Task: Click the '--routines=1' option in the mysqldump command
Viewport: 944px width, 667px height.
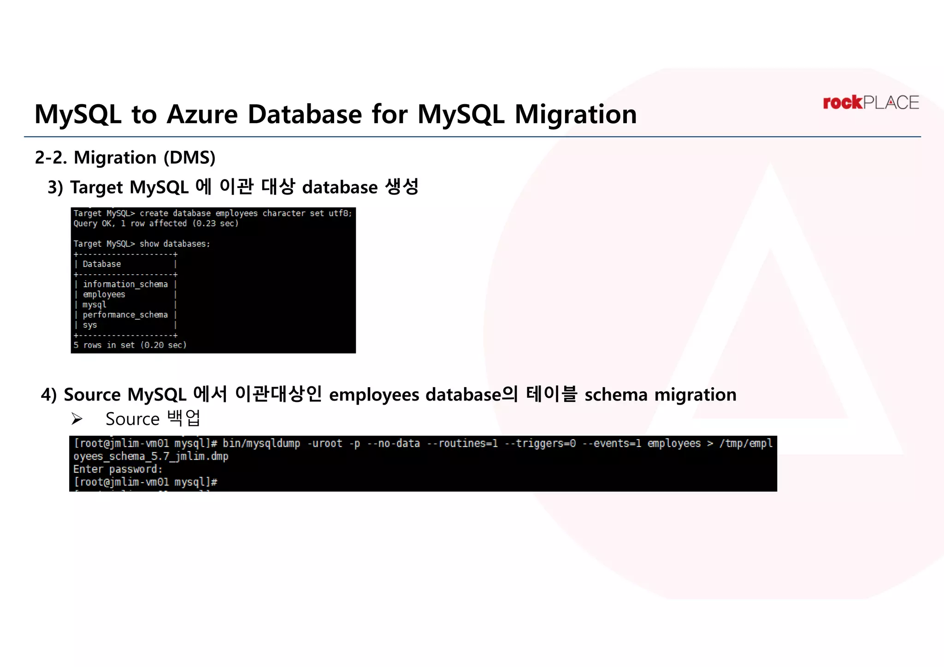Action: click(x=463, y=443)
